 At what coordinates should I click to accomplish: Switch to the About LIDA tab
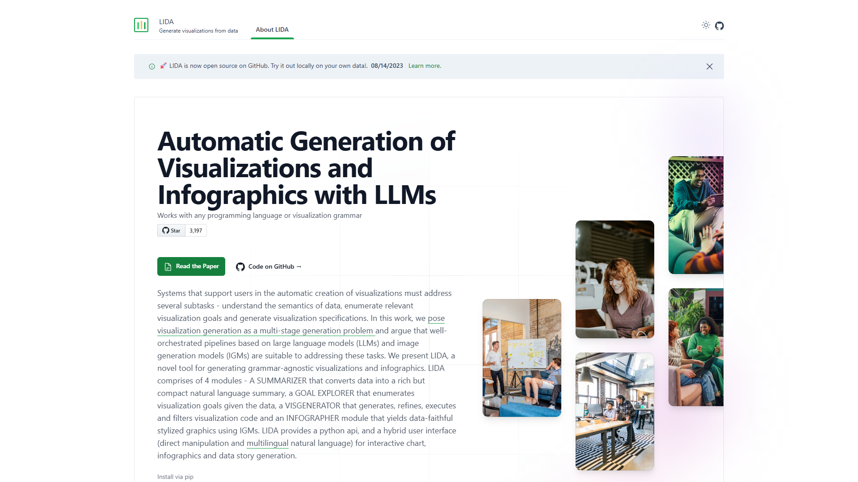pyautogui.click(x=272, y=29)
